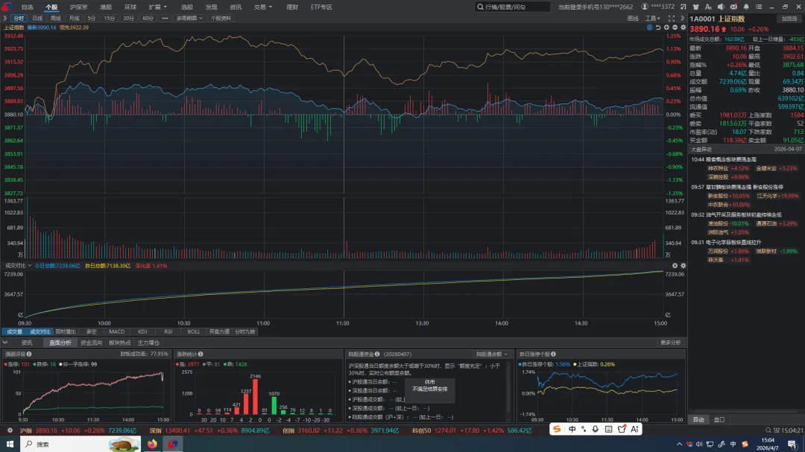Click the 行情/股票/问句 search box
The height and width of the screenshot is (452, 805).
[x=512, y=7]
